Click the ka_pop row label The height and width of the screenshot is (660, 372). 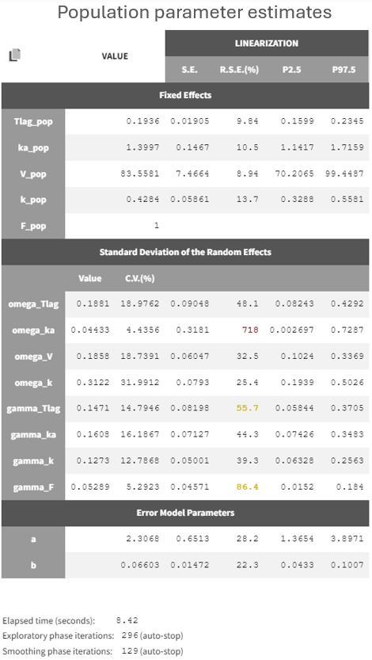coord(33,147)
